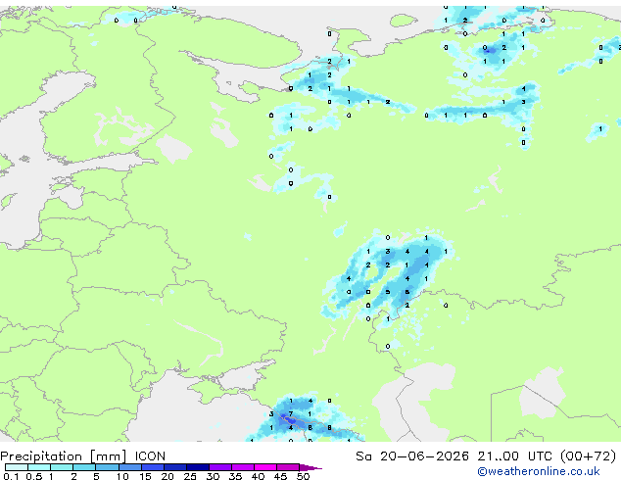Click the '20' legend scale label
The width and height of the screenshot is (621, 480).
167,476
